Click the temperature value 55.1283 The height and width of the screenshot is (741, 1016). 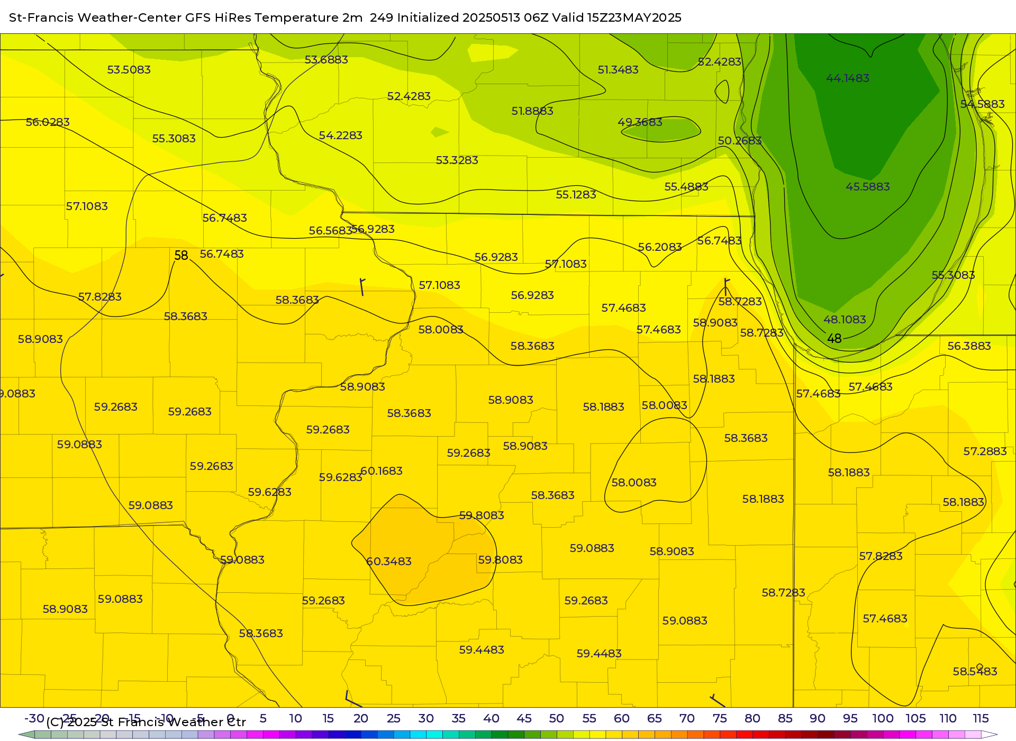pyautogui.click(x=576, y=195)
